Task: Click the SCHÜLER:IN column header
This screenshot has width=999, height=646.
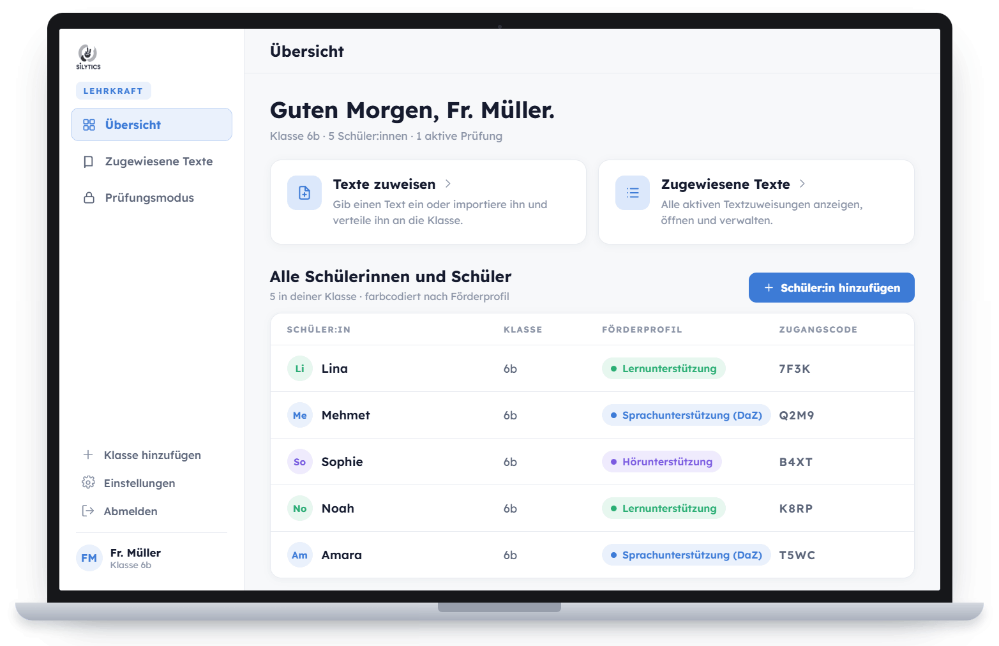Action: [x=319, y=329]
